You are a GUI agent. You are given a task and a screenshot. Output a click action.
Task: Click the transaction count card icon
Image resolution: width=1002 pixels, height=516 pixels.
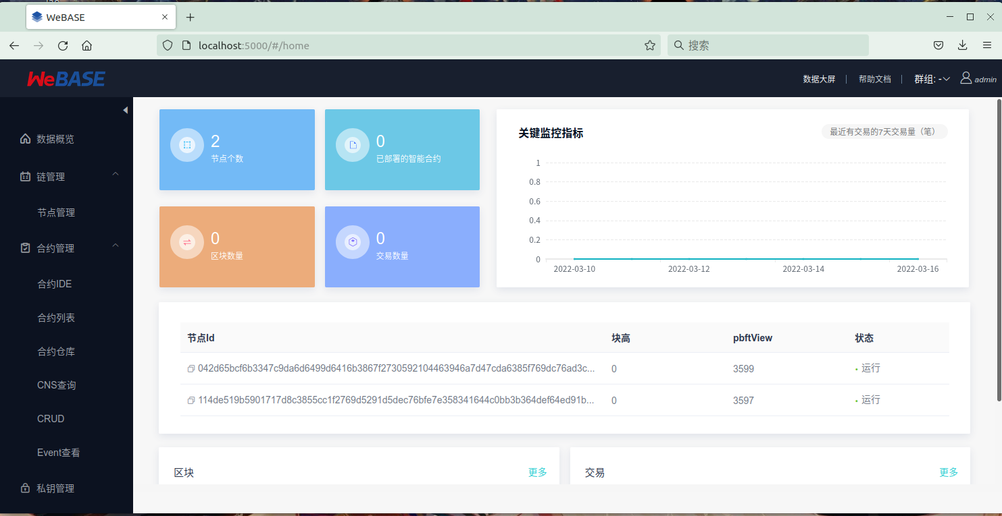pos(353,242)
